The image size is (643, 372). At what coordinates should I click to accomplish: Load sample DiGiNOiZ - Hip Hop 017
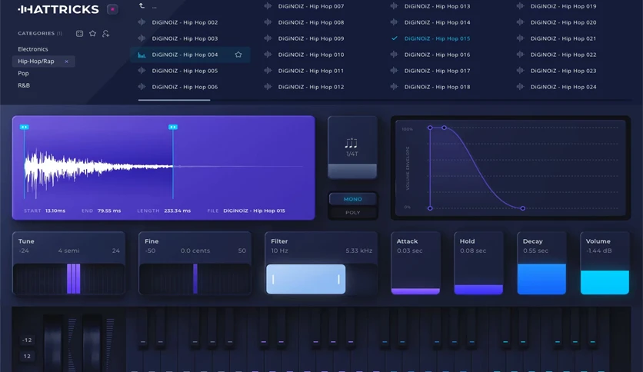coord(437,71)
